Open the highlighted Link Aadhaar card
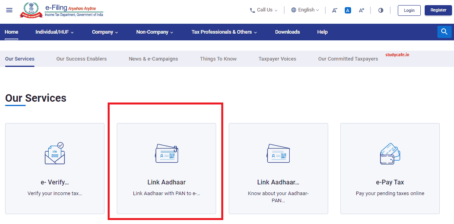454x224 pixels. (x=166, y=169)
